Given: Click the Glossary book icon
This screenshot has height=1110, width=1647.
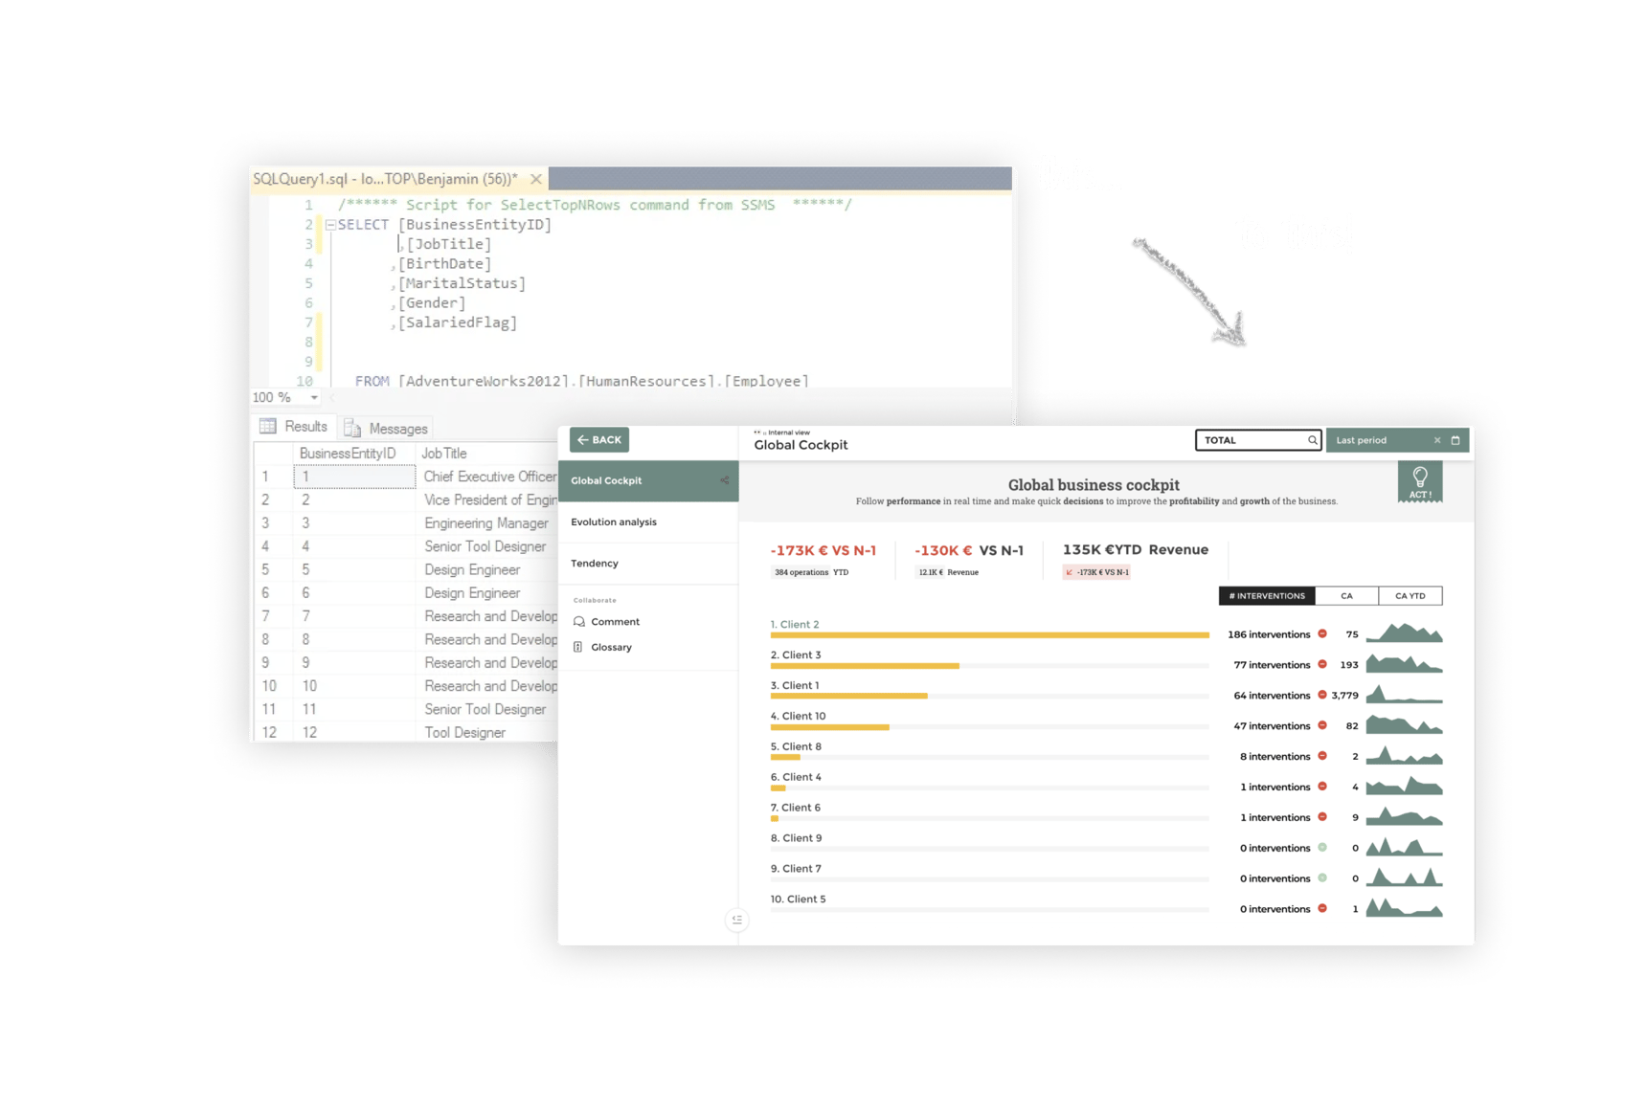Looking at the screenshot, I should [578, 648].
